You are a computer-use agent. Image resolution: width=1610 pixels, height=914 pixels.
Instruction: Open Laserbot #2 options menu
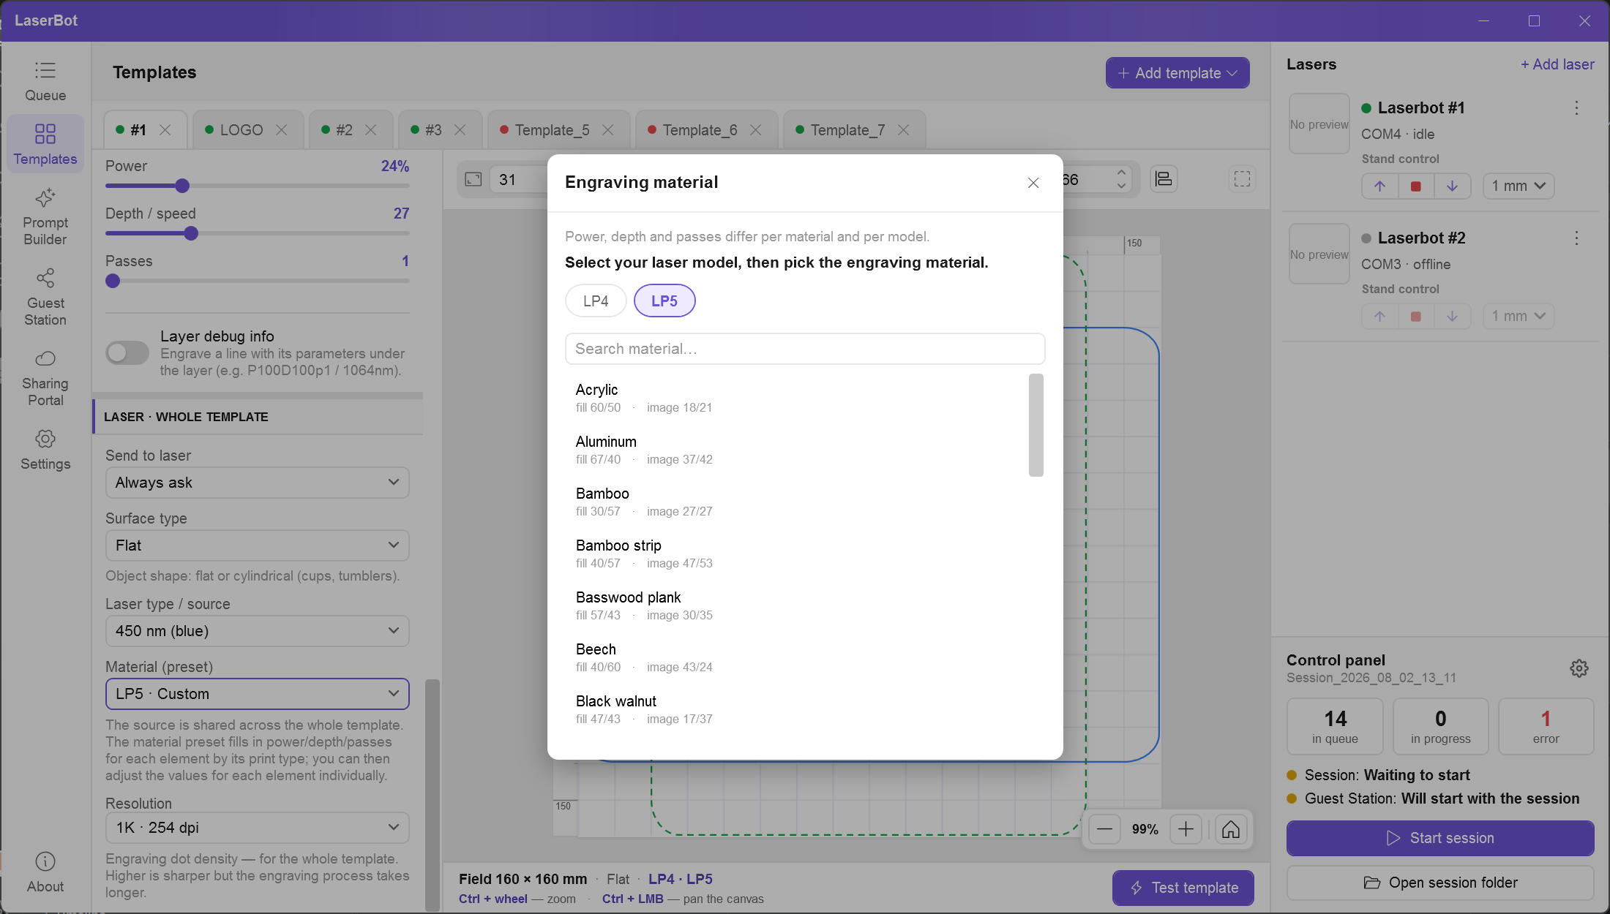1577,238
